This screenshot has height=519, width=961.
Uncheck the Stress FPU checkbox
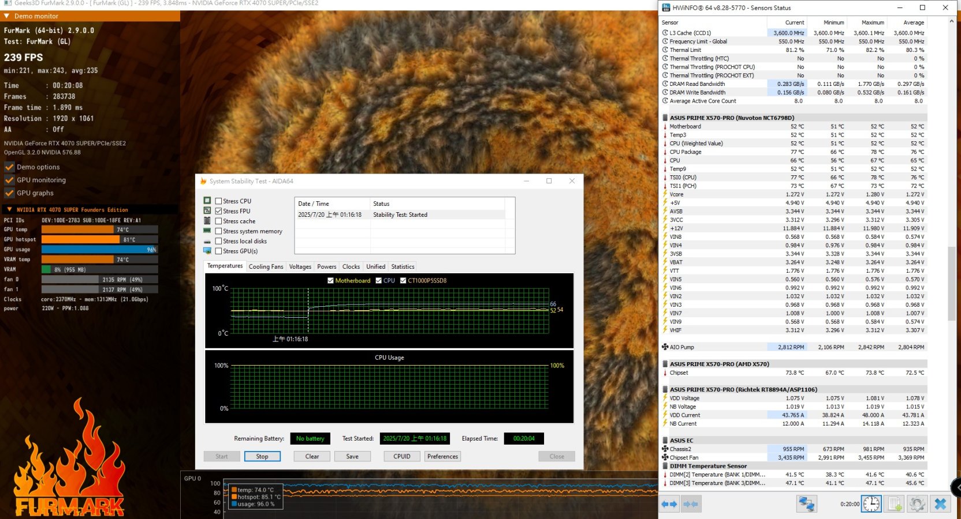tap(219, 211)
